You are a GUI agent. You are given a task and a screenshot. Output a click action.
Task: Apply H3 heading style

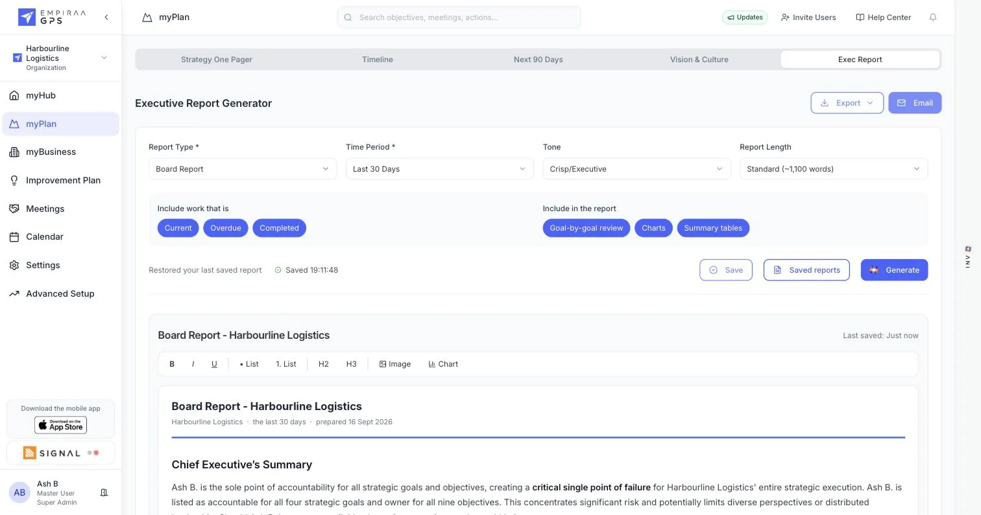(x=351, y=364)
